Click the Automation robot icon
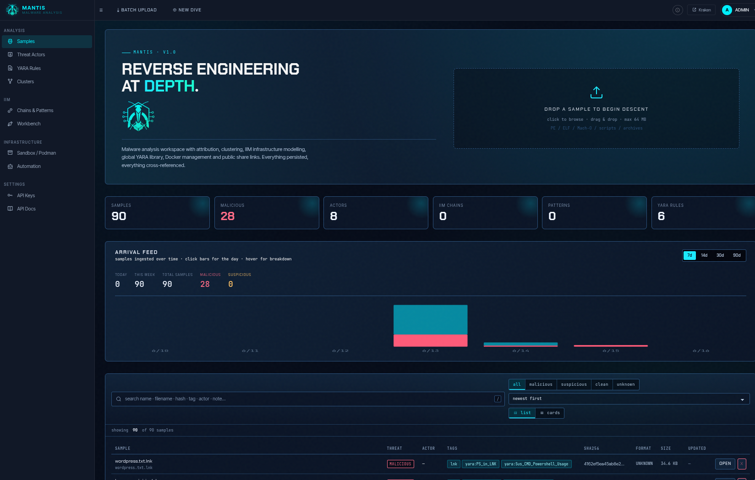The width and height of the screenshot is (755, 480). click(x=10, y=167)
